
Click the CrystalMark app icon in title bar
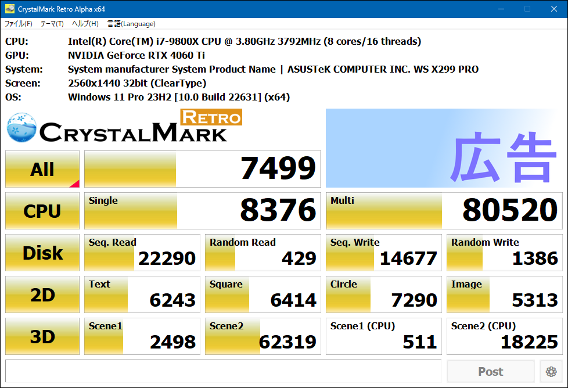(x=10, y=9)
